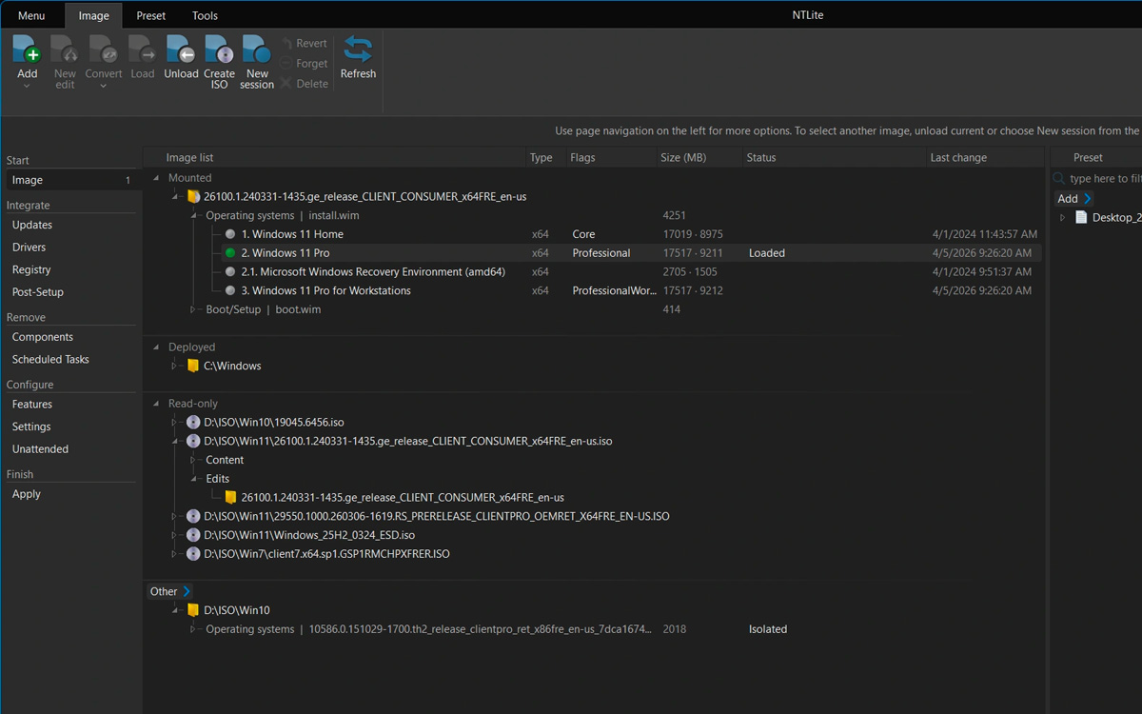Start a New session from the toolbar
This screenshot has width=1142, height=714.
coord(257,50)
